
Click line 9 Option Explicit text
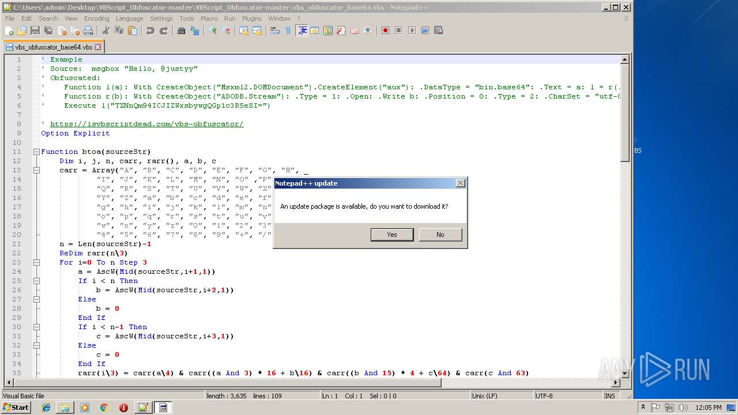pyautogui.click(x=76, y=133)
